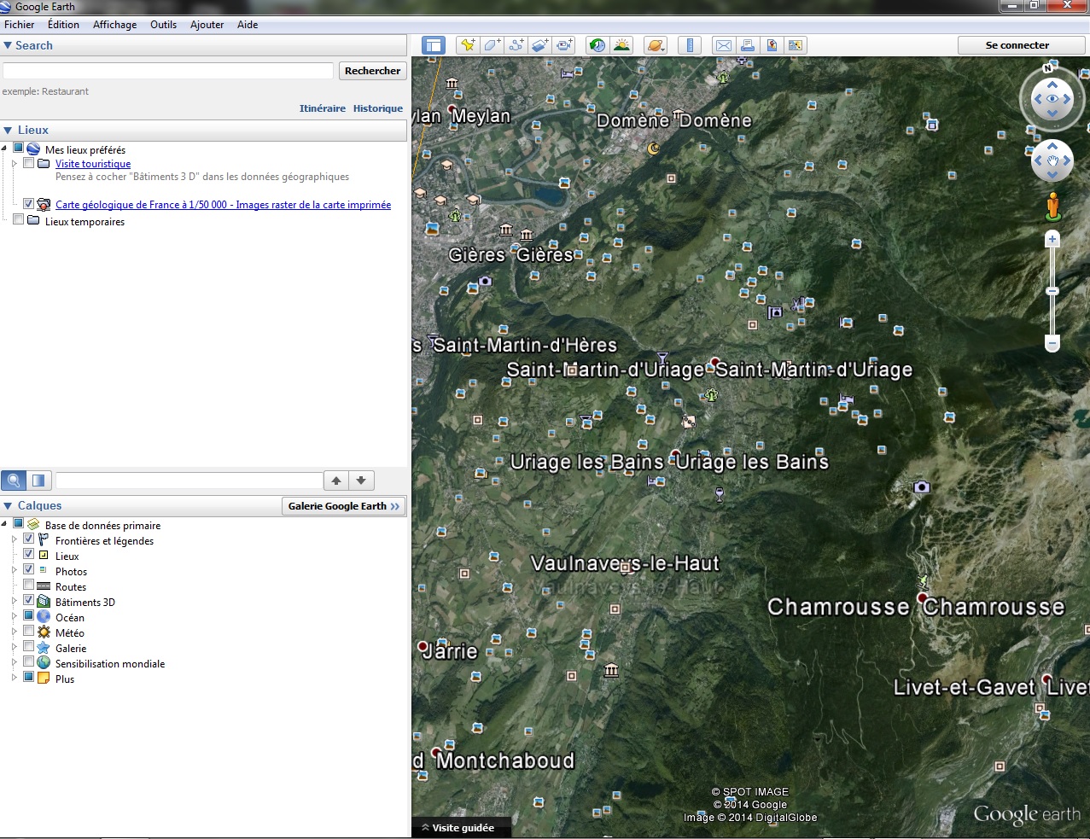
Task: Click the move left arrow on hand joystick
Action: 1038,160
